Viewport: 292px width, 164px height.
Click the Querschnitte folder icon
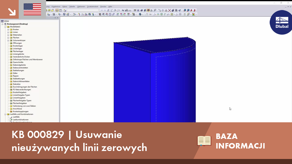(11, 62)
